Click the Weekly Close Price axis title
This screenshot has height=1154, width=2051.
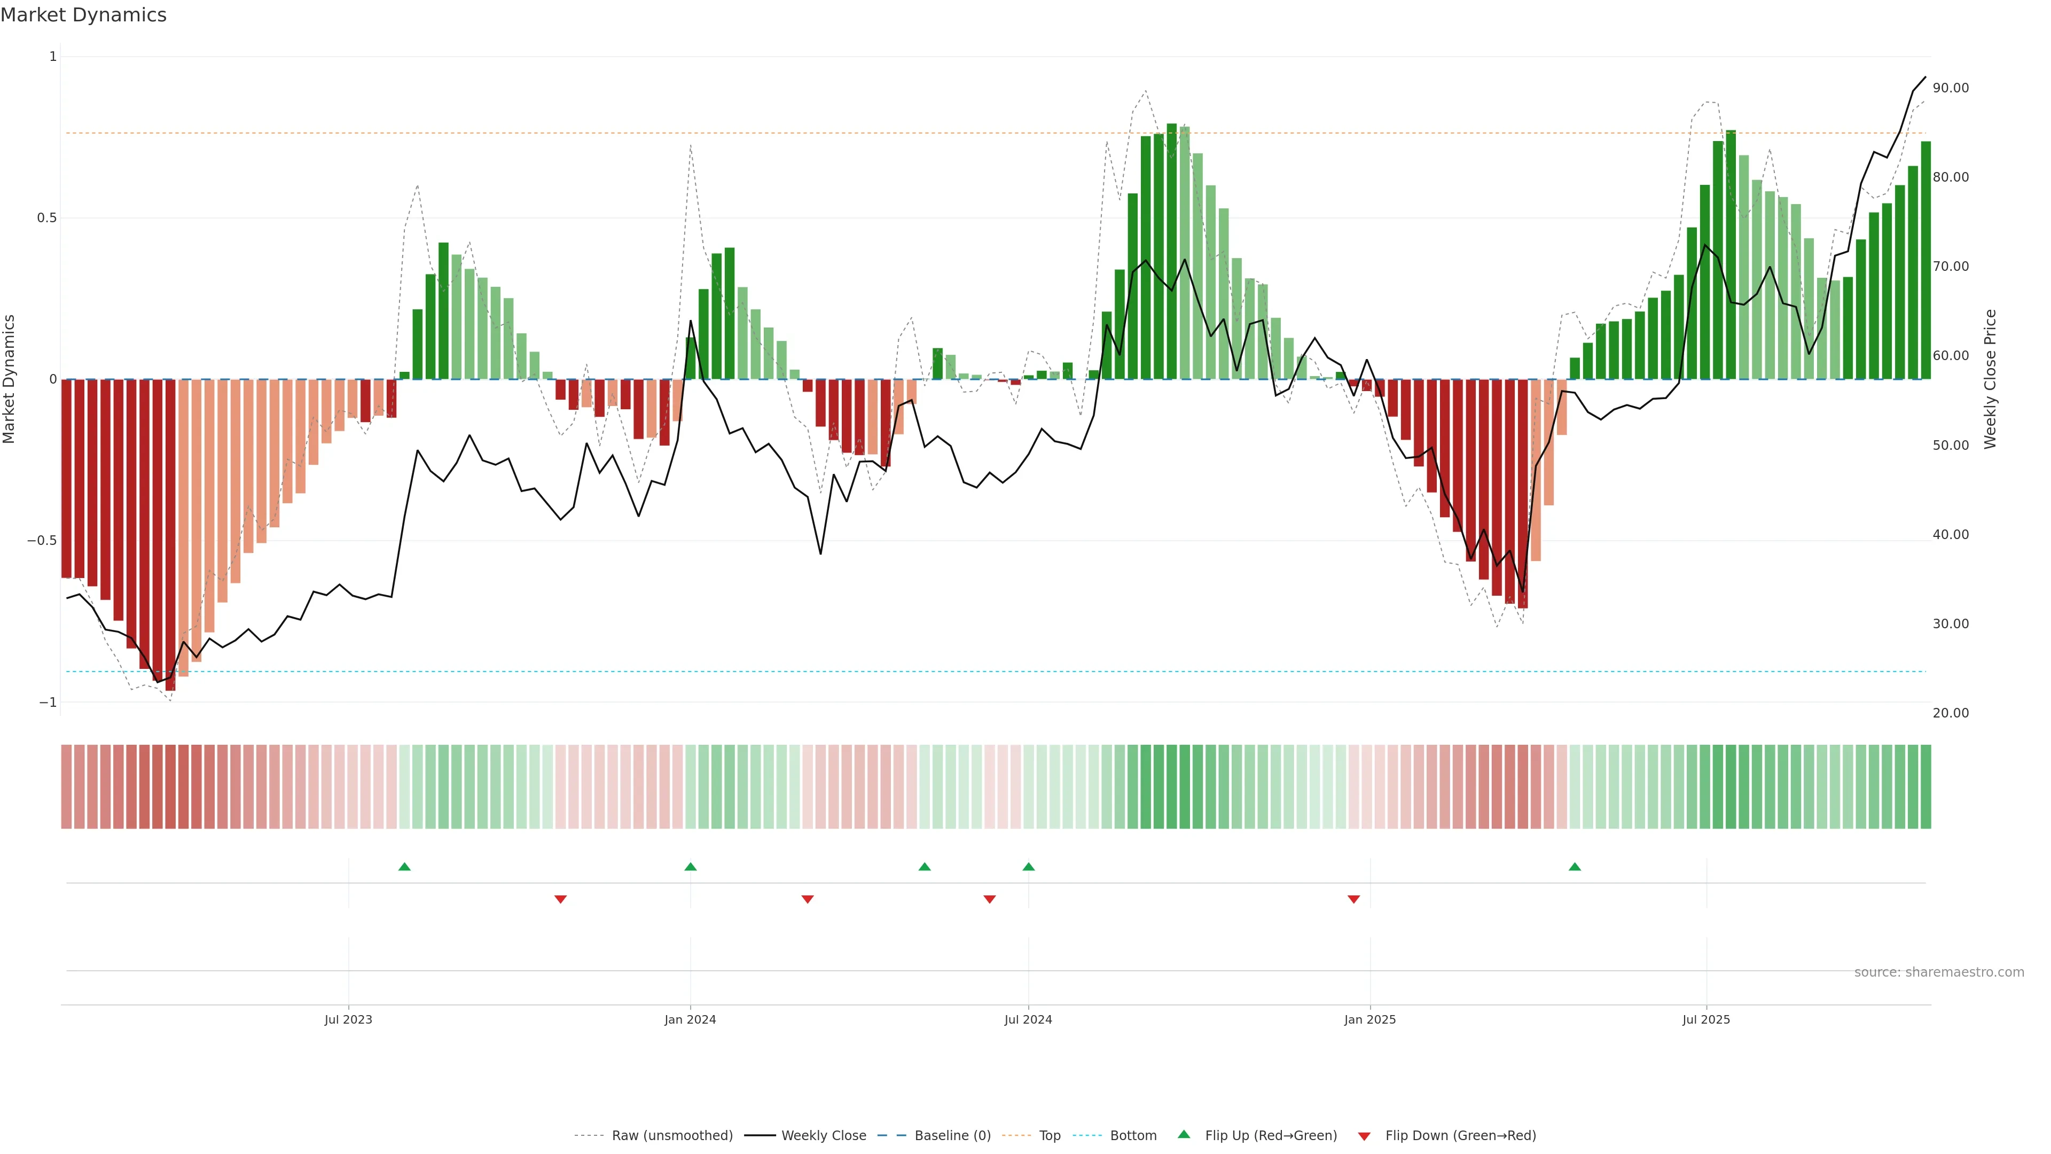click(1991, 379)
